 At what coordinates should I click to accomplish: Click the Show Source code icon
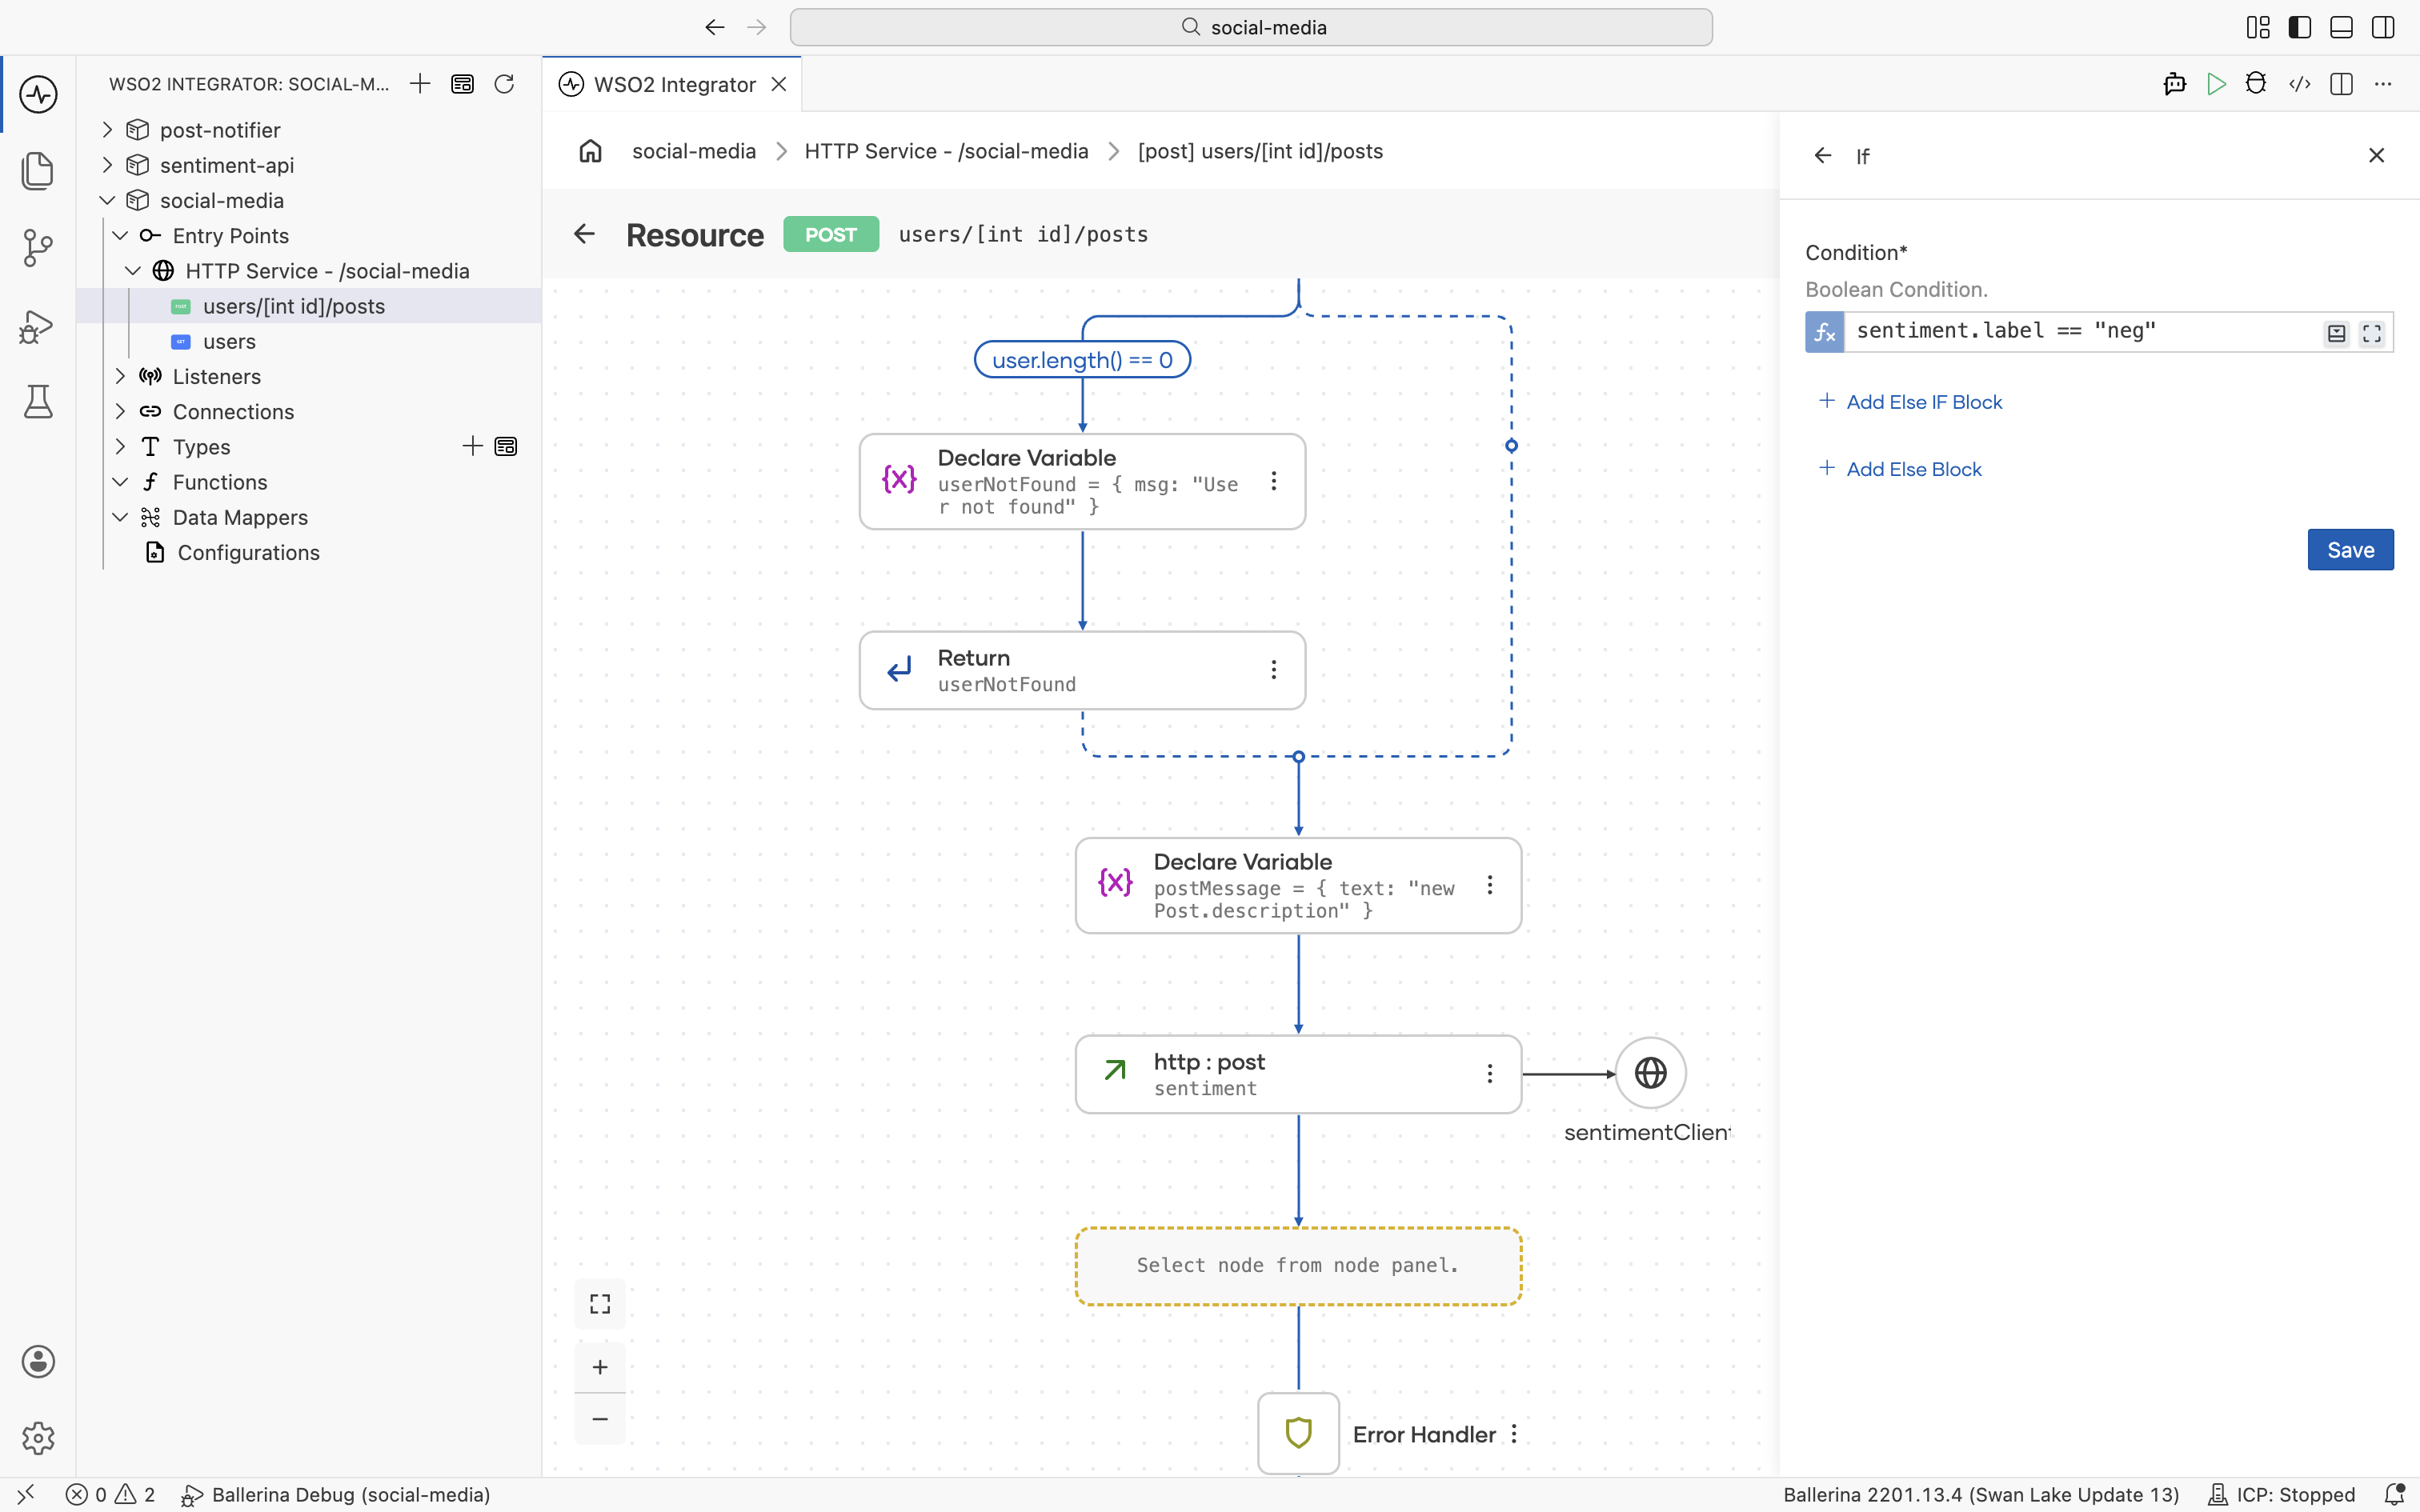[x=2299, y=84]
